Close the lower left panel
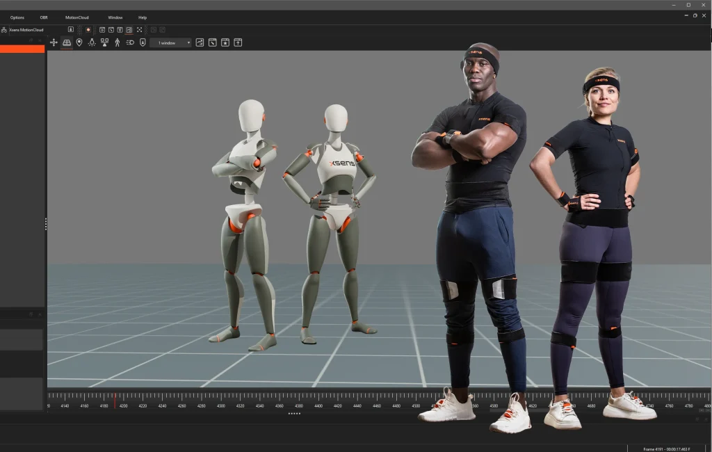This screenshot has height=452, width=712. pyautogui.click(x=40, y=314)
